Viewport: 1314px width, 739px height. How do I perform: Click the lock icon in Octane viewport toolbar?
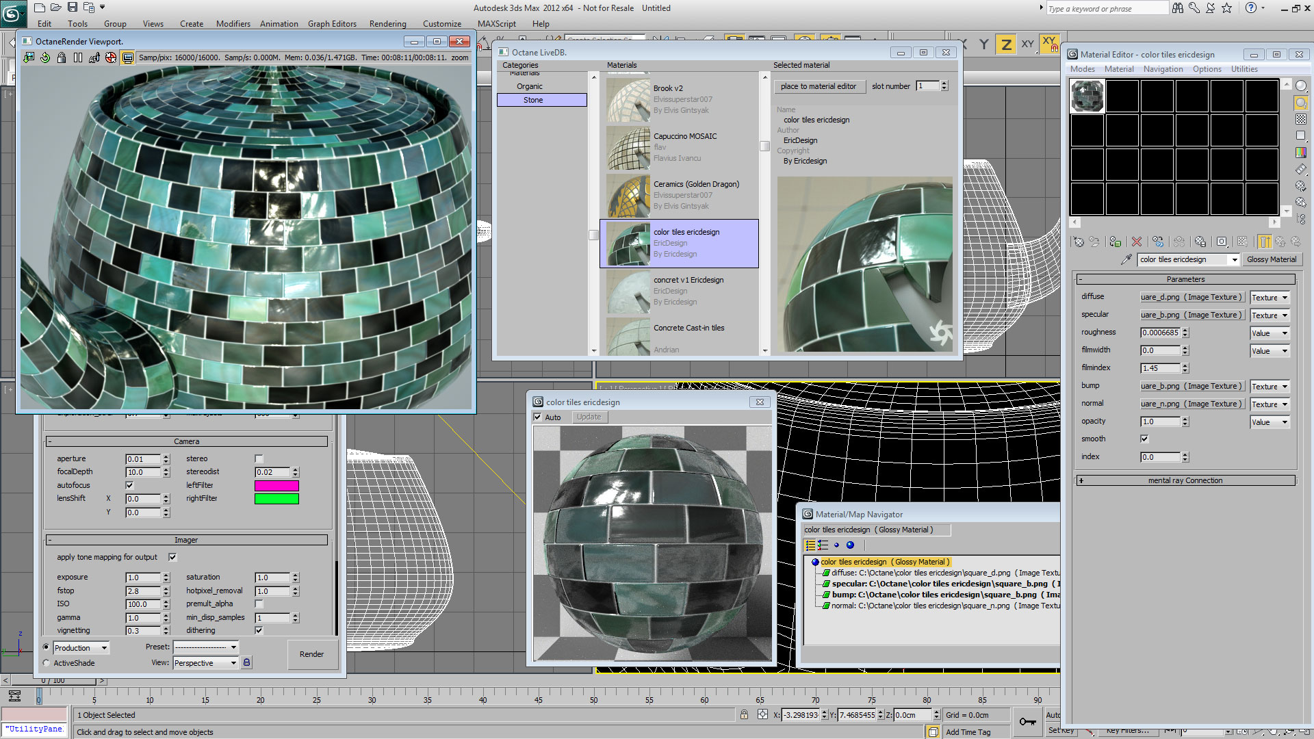62,58
